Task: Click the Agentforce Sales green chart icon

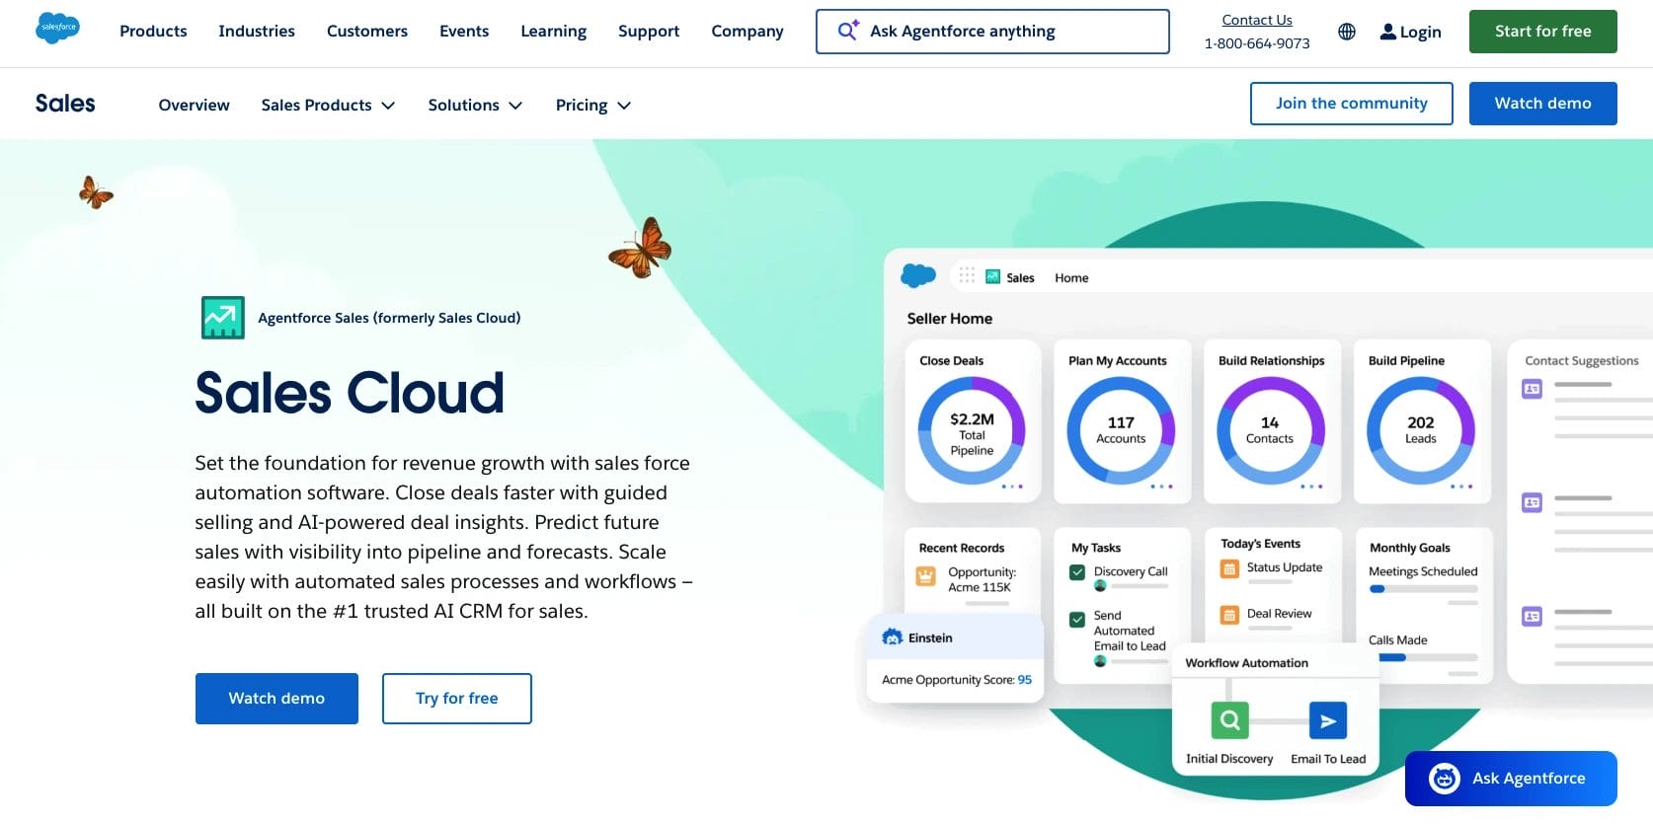Action: pyautogui.click(x=222, y=318)
